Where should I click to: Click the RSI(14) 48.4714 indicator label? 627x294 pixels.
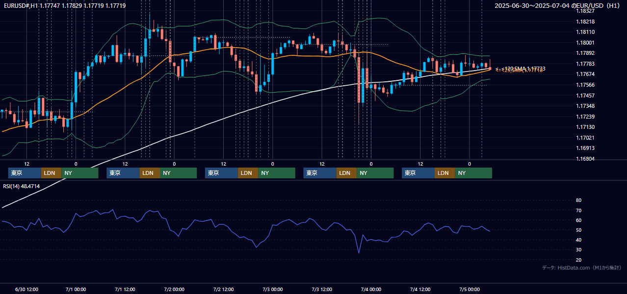click(x=22, y=186)
